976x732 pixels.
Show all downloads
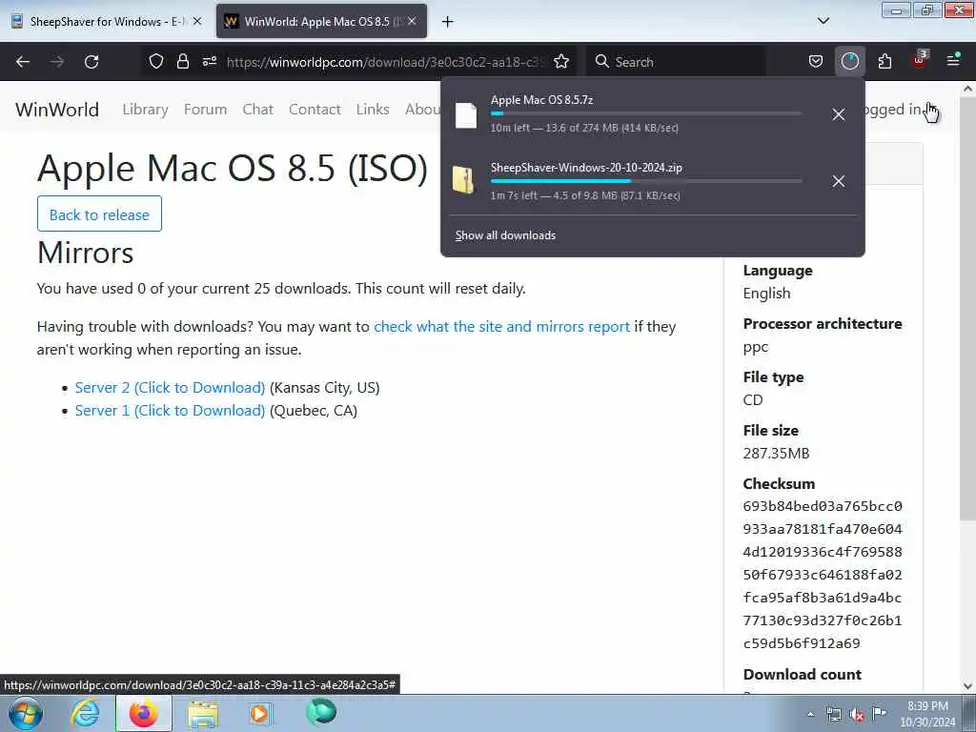click(505, 235)
